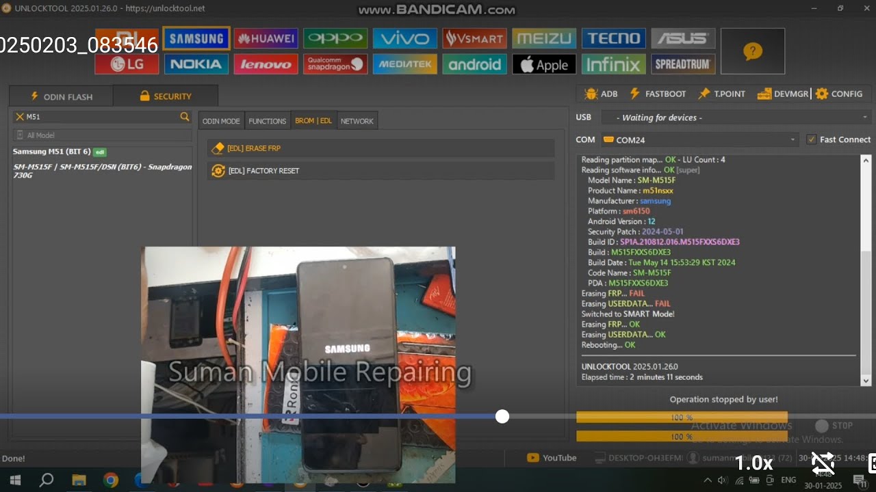Switch to the ODIN FLASH tab
Image resolution: width=876 pixels, height=492 pixels.
click(x=61, y=96)
